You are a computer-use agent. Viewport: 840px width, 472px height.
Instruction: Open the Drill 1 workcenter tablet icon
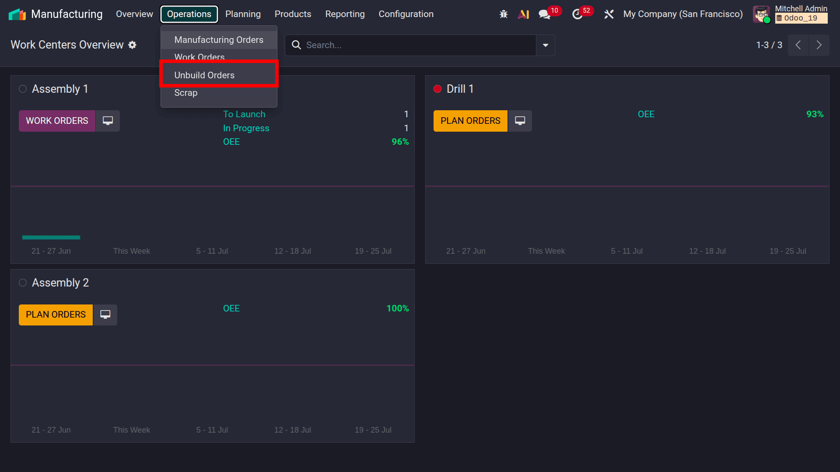point(520,121)
